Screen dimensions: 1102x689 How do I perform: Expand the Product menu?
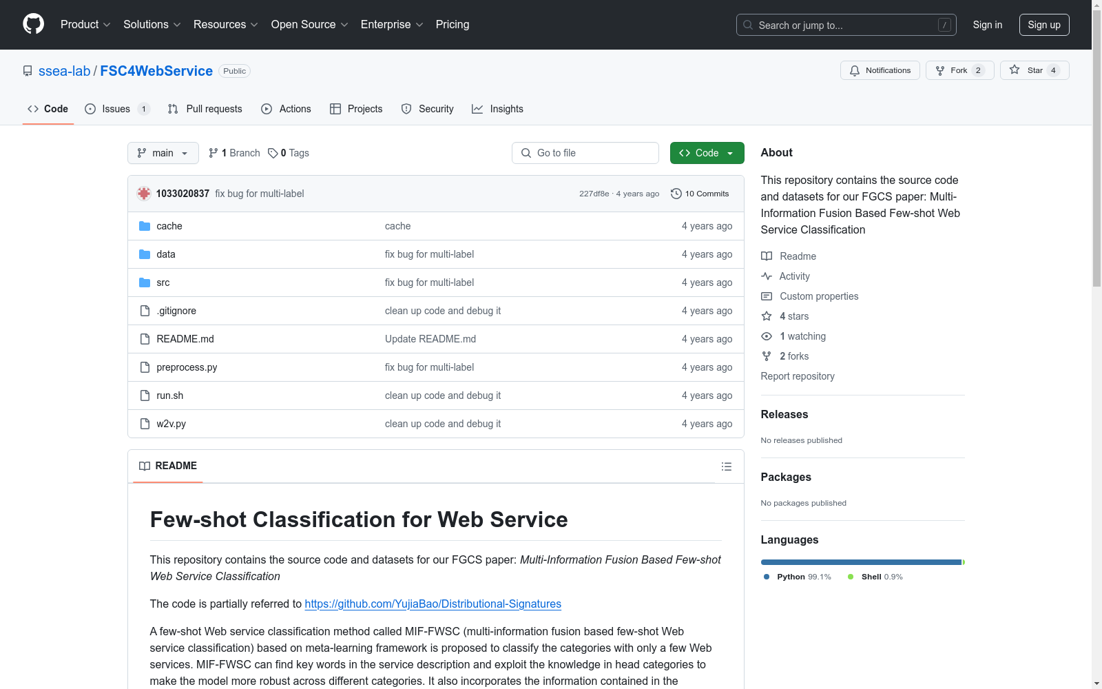[85, 25]
